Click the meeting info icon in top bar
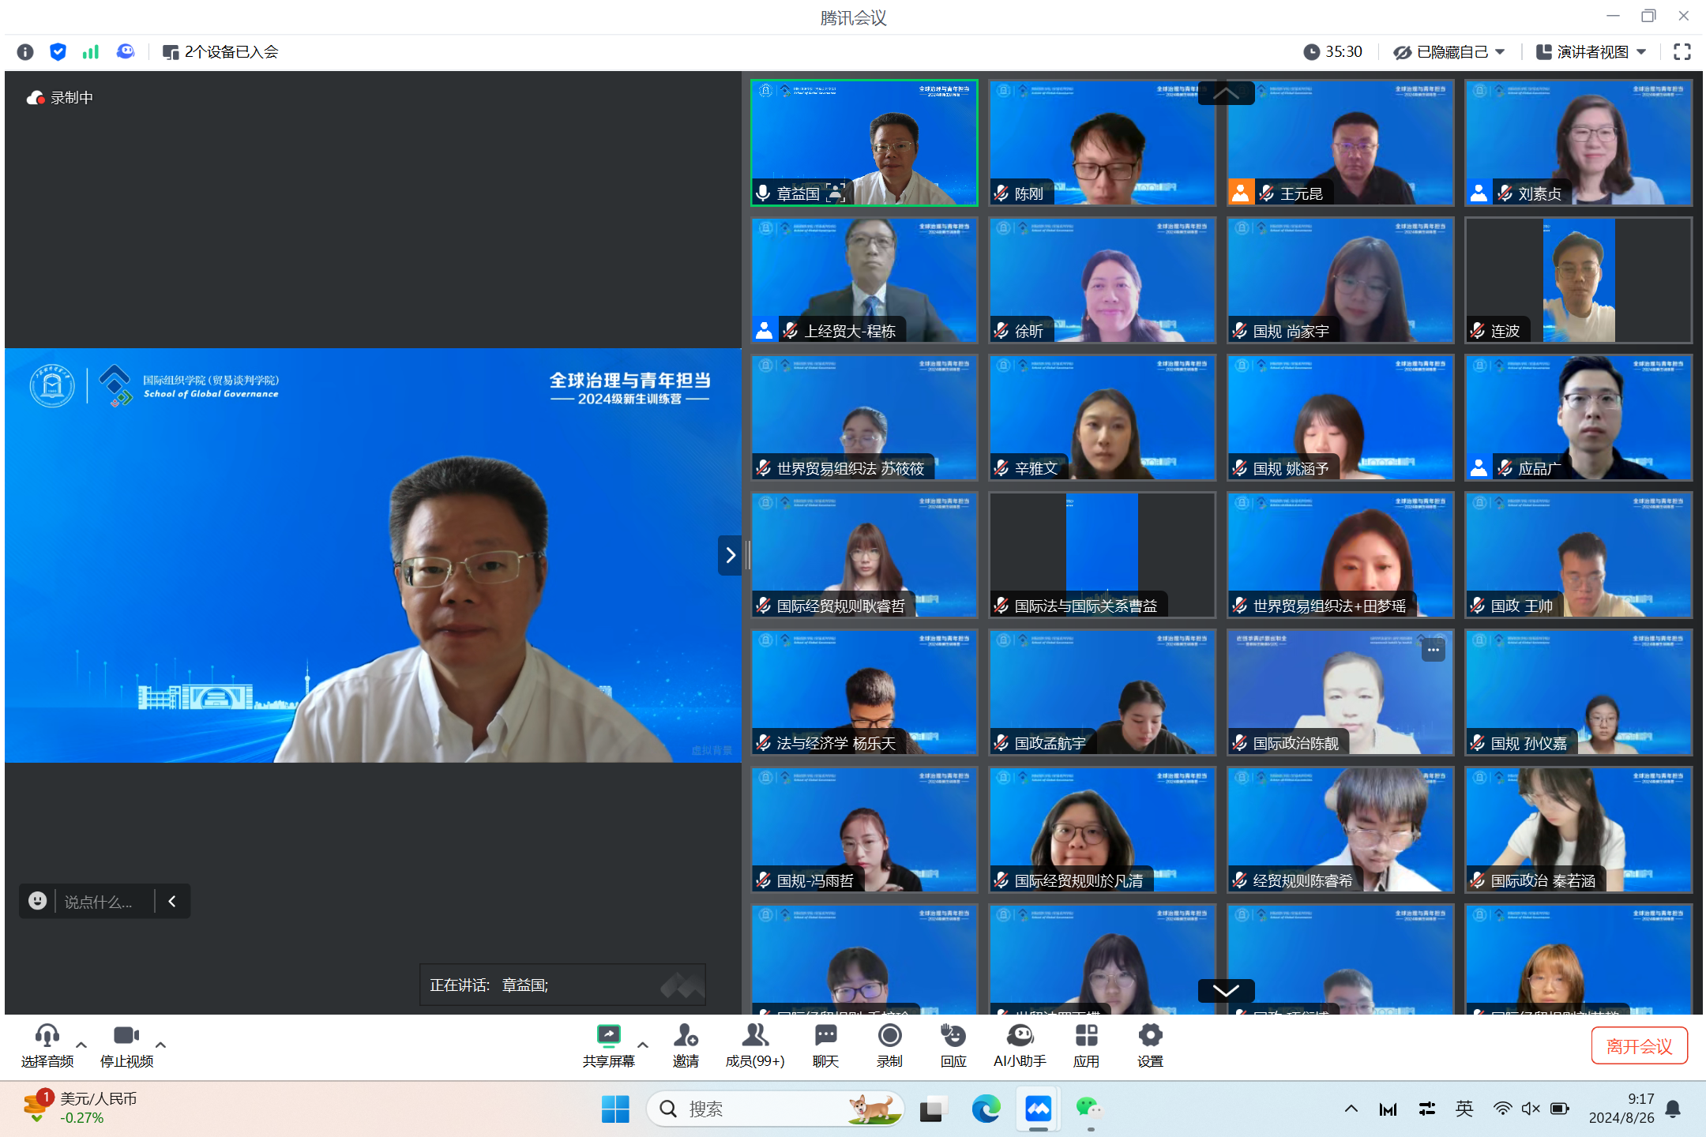This screenshot has width=1706, height=1137. (x=25, y=52)
